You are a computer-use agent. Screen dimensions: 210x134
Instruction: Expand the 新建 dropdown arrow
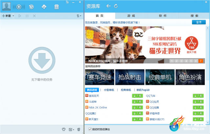pos(13,16)
